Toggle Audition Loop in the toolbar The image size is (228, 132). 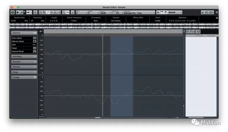pyautogui.click(x=22, y=12)
